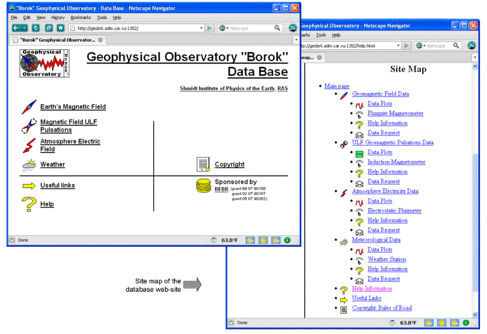Click Reload button in Data Base window toolbar
Image resolution: width=487 pixels, height=334 pixels.
point(36,28)
